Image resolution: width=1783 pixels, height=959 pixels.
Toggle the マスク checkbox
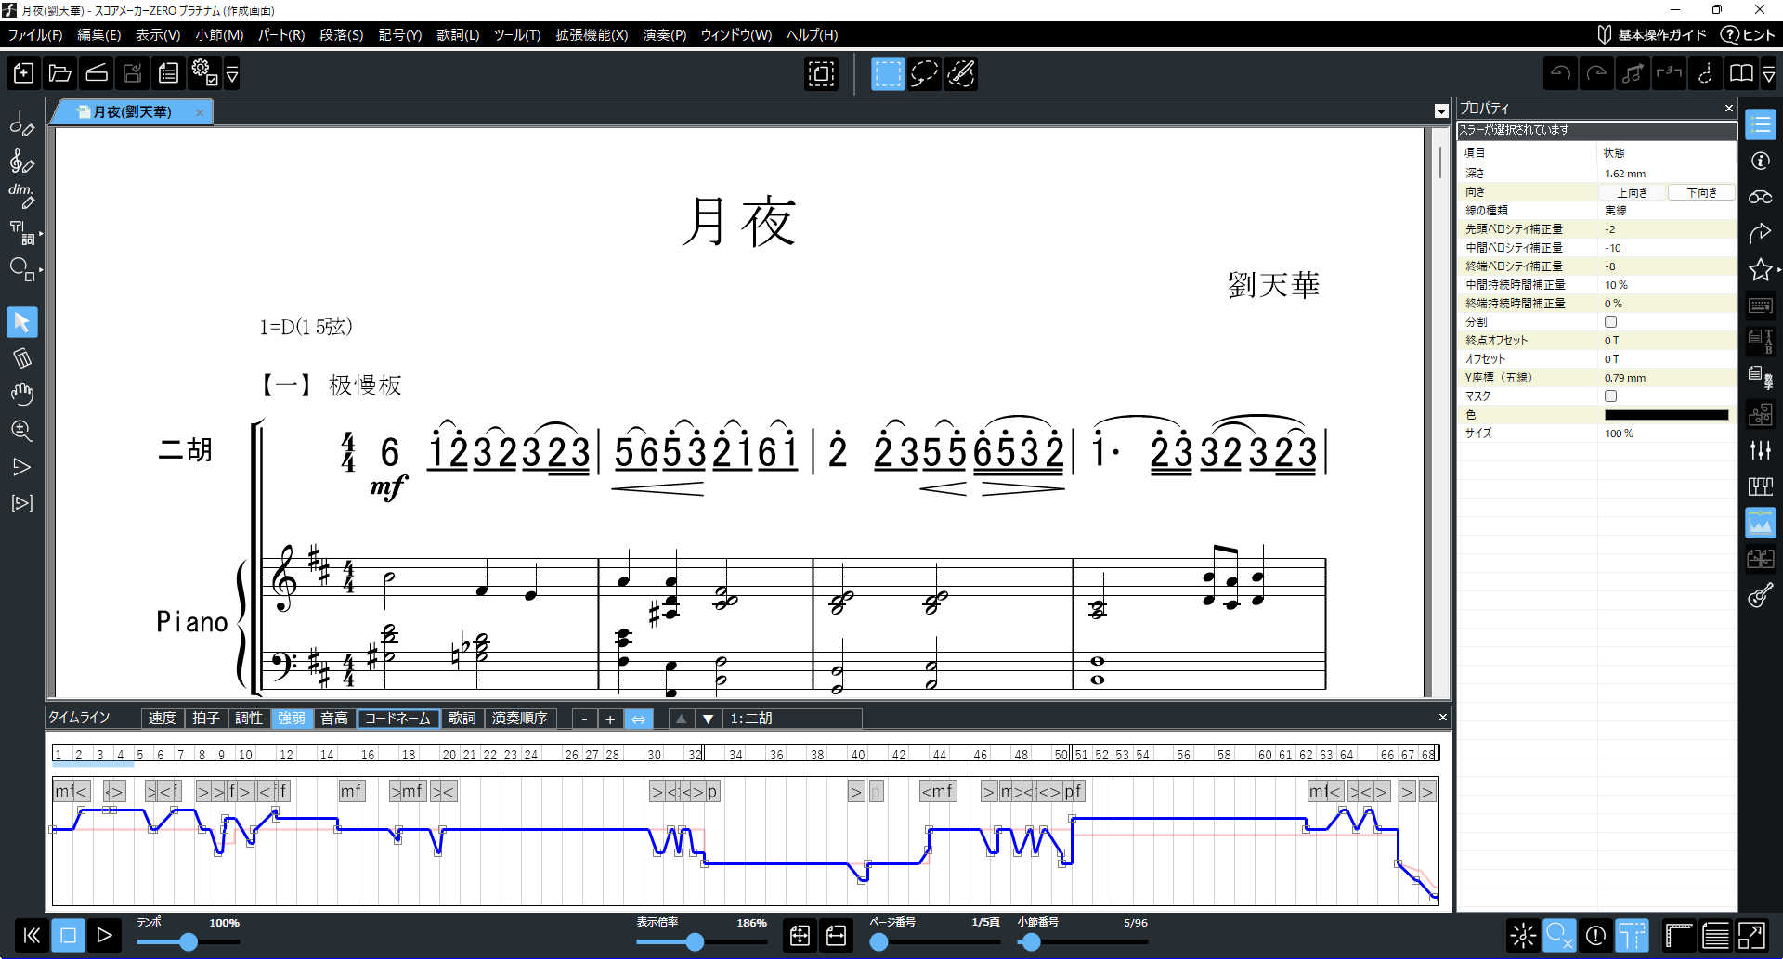pos(1611,396)
